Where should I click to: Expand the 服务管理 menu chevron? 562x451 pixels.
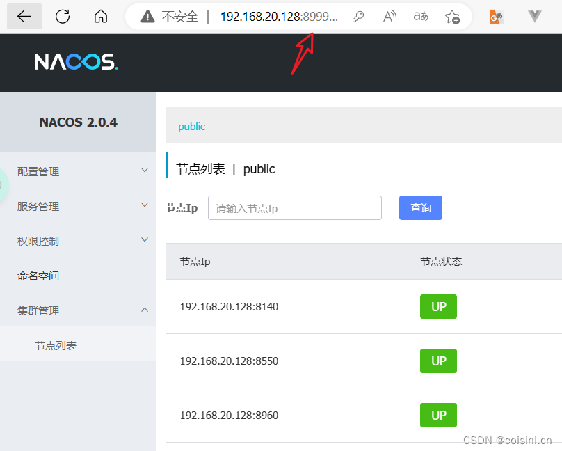coord(145,205)
